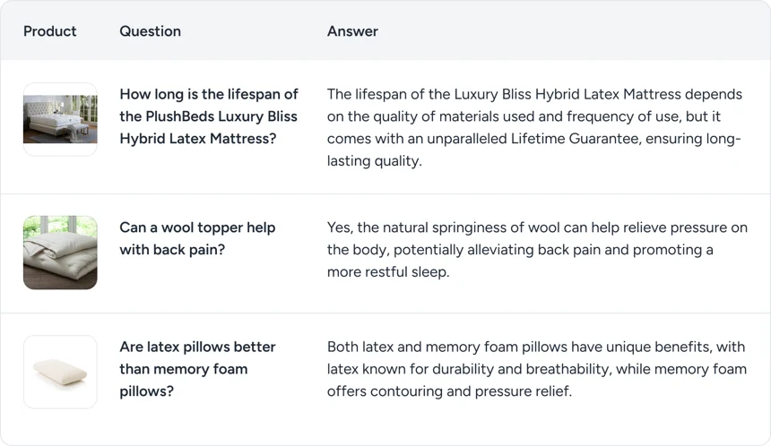Click 'than memory foam' question line
This screenshot has height=446, width=771.
point(184,369)
